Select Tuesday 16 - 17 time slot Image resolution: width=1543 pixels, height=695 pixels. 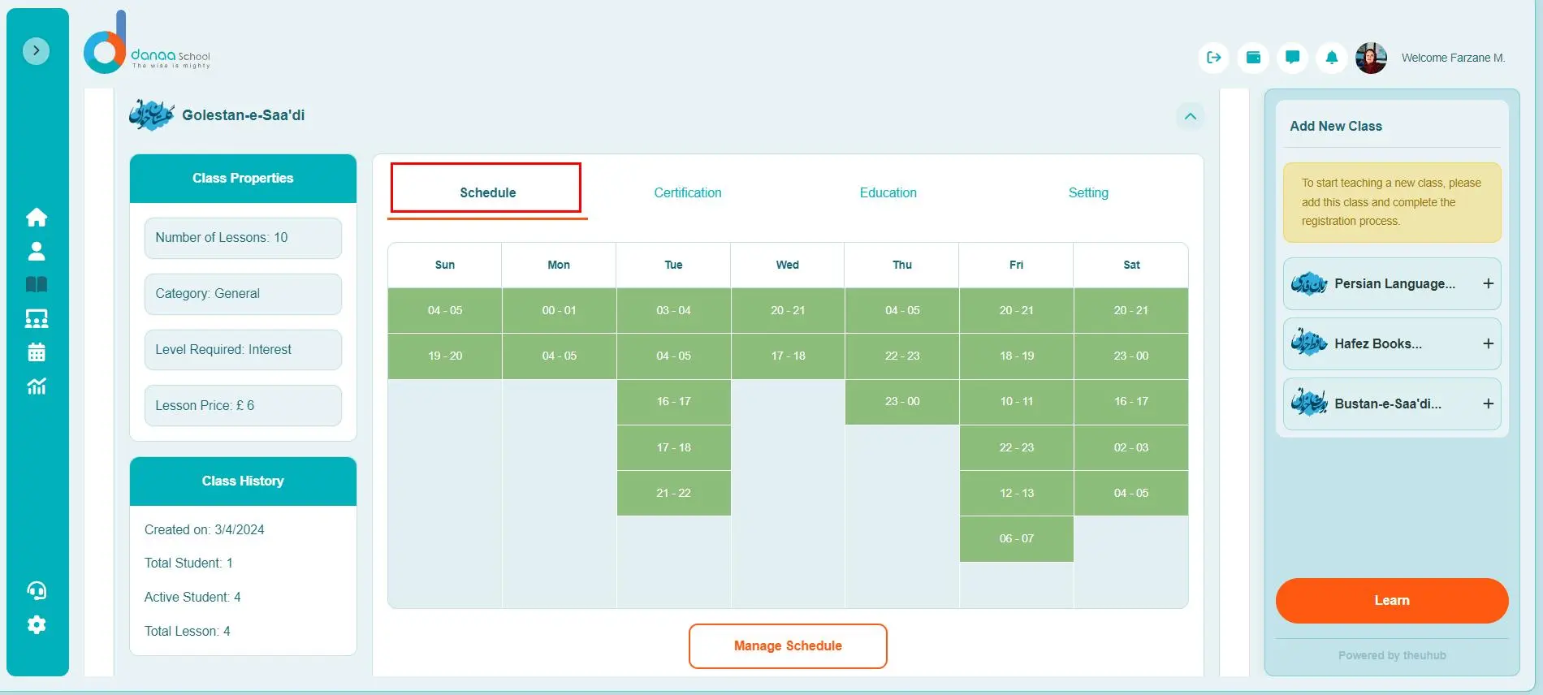pyautogui.click(x=673, y=402)
